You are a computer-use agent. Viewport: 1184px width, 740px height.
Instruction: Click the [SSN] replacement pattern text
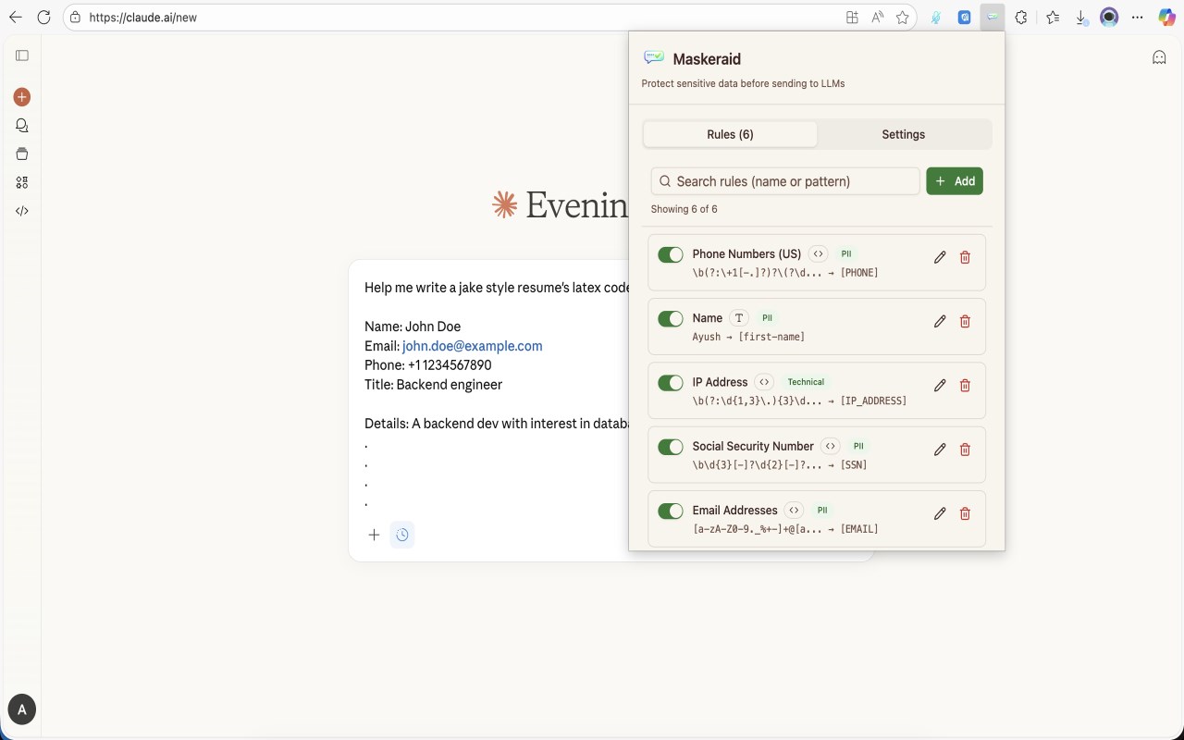point(854,465)
